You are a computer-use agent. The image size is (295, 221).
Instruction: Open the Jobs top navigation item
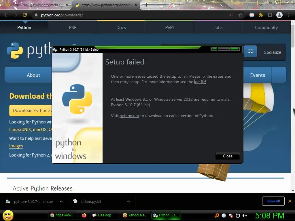click(x=218, y=27)
